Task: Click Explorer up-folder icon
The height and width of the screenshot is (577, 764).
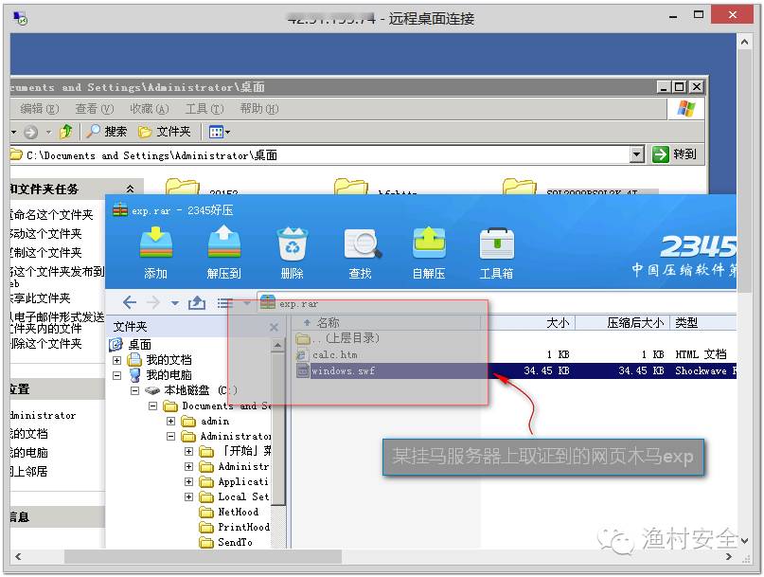Action: pyautogui.click(x=65, y=132)
